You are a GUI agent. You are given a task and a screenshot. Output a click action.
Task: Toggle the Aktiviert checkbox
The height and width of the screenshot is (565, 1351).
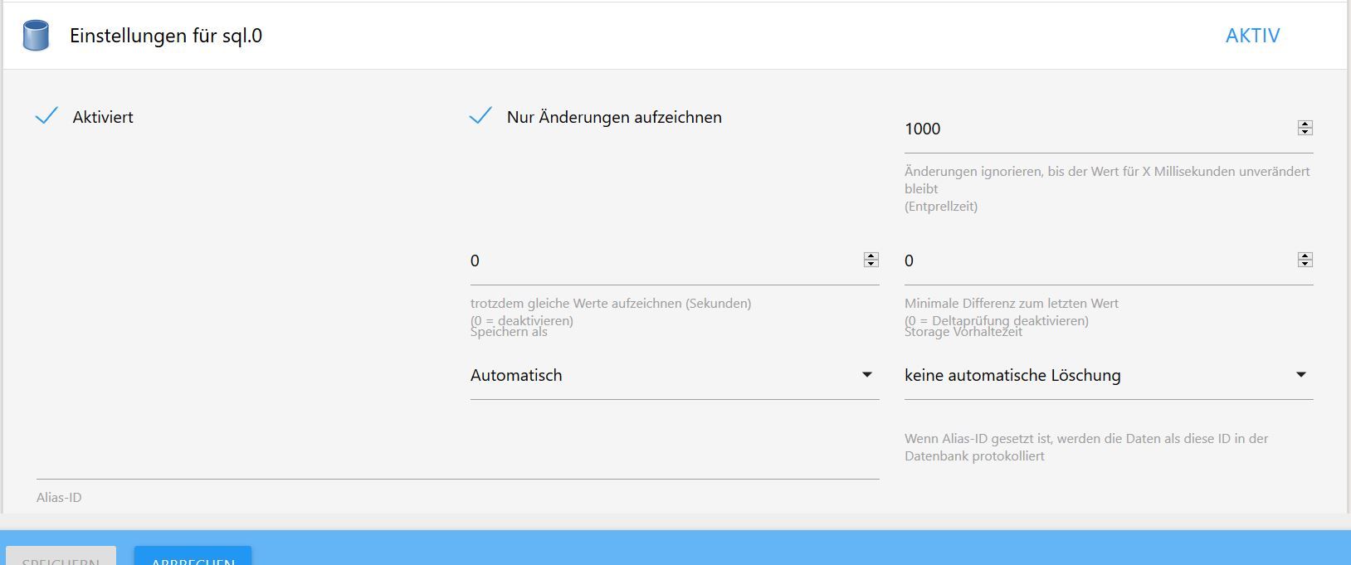47,116
